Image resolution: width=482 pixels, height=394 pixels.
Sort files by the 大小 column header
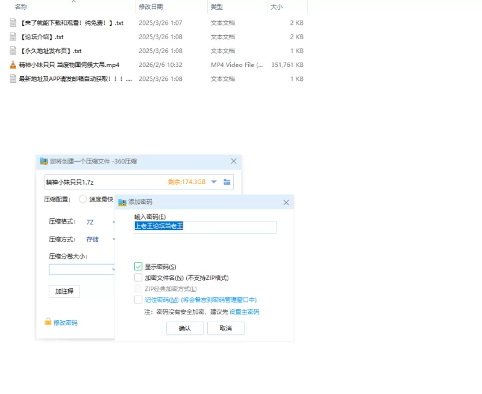click(x=277, y=7)
